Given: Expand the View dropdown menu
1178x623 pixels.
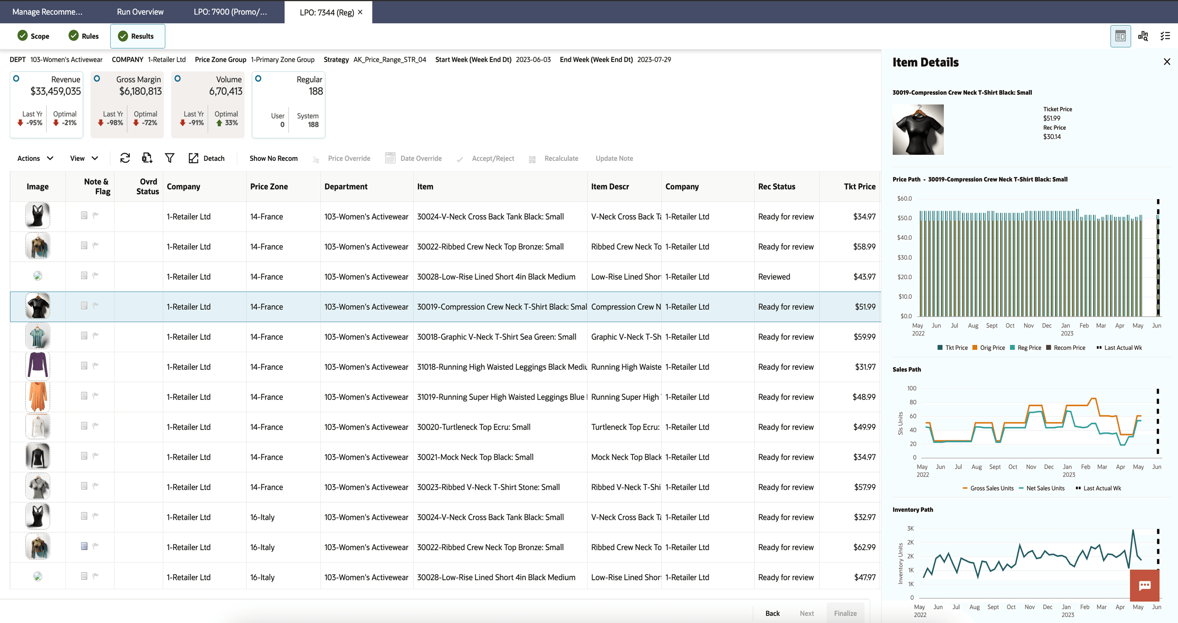Looking at the screenshot, I should (84, 158).
